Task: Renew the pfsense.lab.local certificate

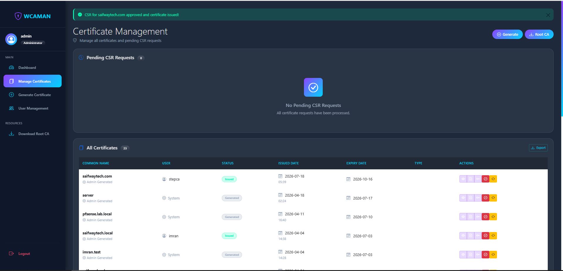Action: click(493, 217)
